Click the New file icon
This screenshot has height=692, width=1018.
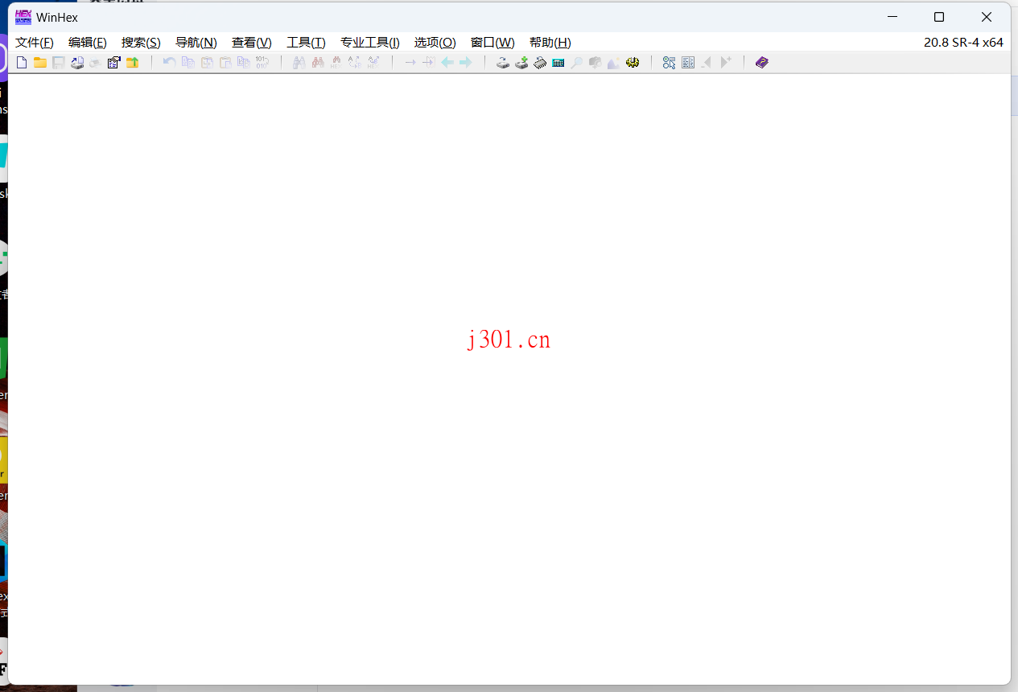point(22,63)
